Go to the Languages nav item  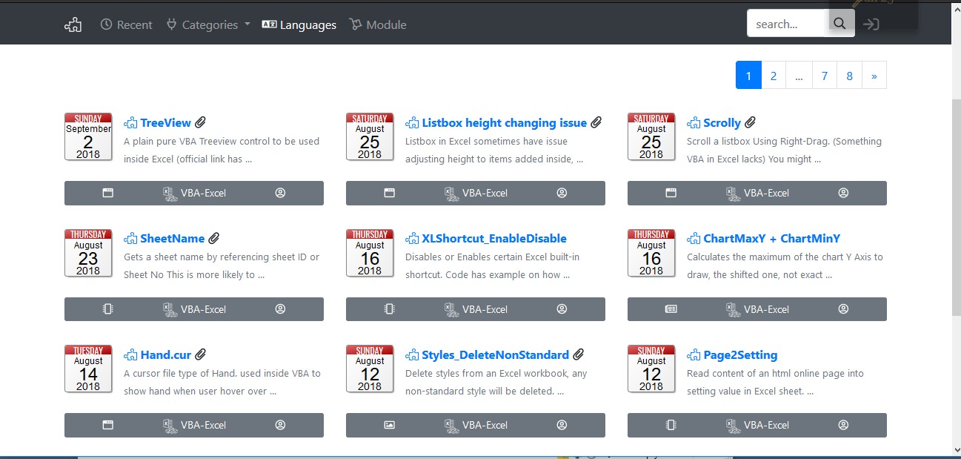299,24
